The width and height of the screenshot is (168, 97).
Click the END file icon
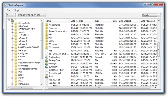tap(47, 76)
